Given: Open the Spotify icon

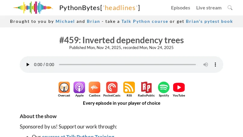Looking at the screenshot, I should tap(164, 88).
